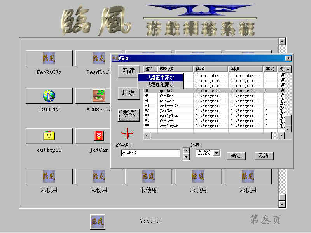Click the ReadBook launcher icon
Screen dimensions: 311x233
point(98,59)
